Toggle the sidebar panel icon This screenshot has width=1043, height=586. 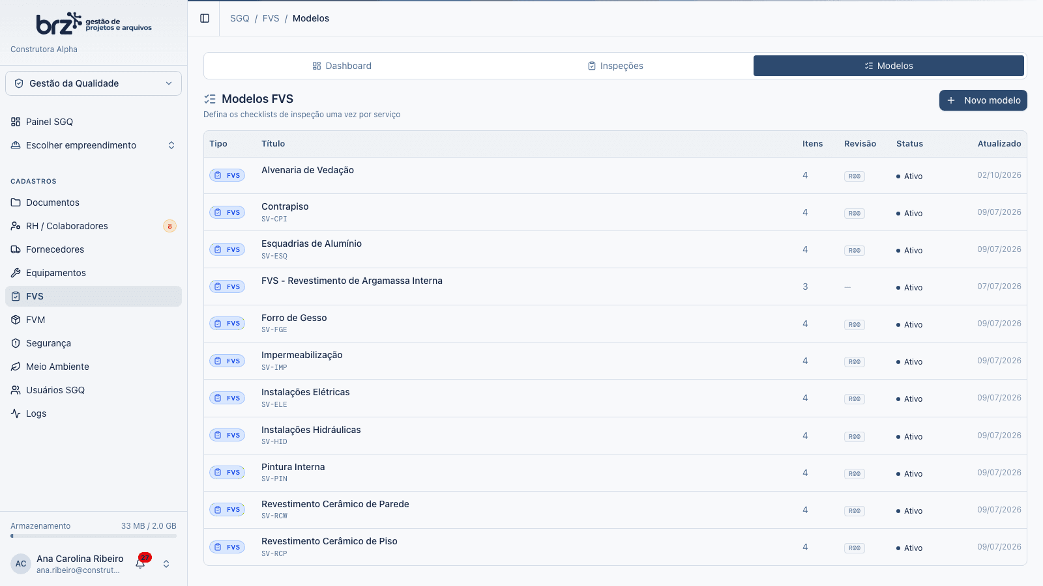[x=205, y=18]
